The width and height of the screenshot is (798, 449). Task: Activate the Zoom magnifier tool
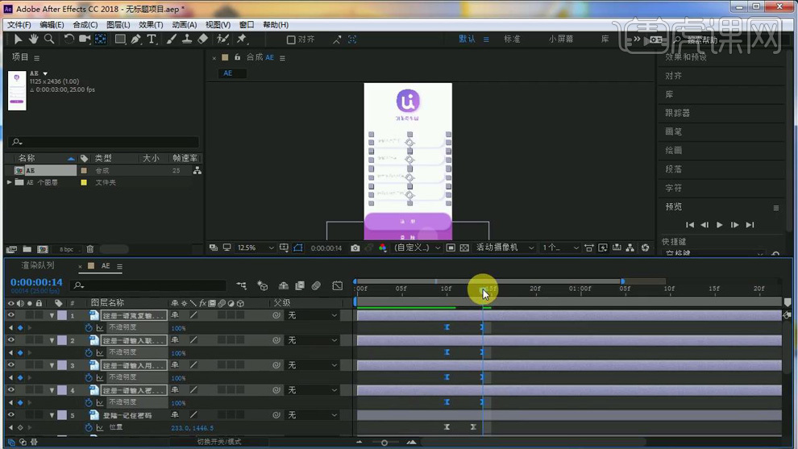pos(49,39)
